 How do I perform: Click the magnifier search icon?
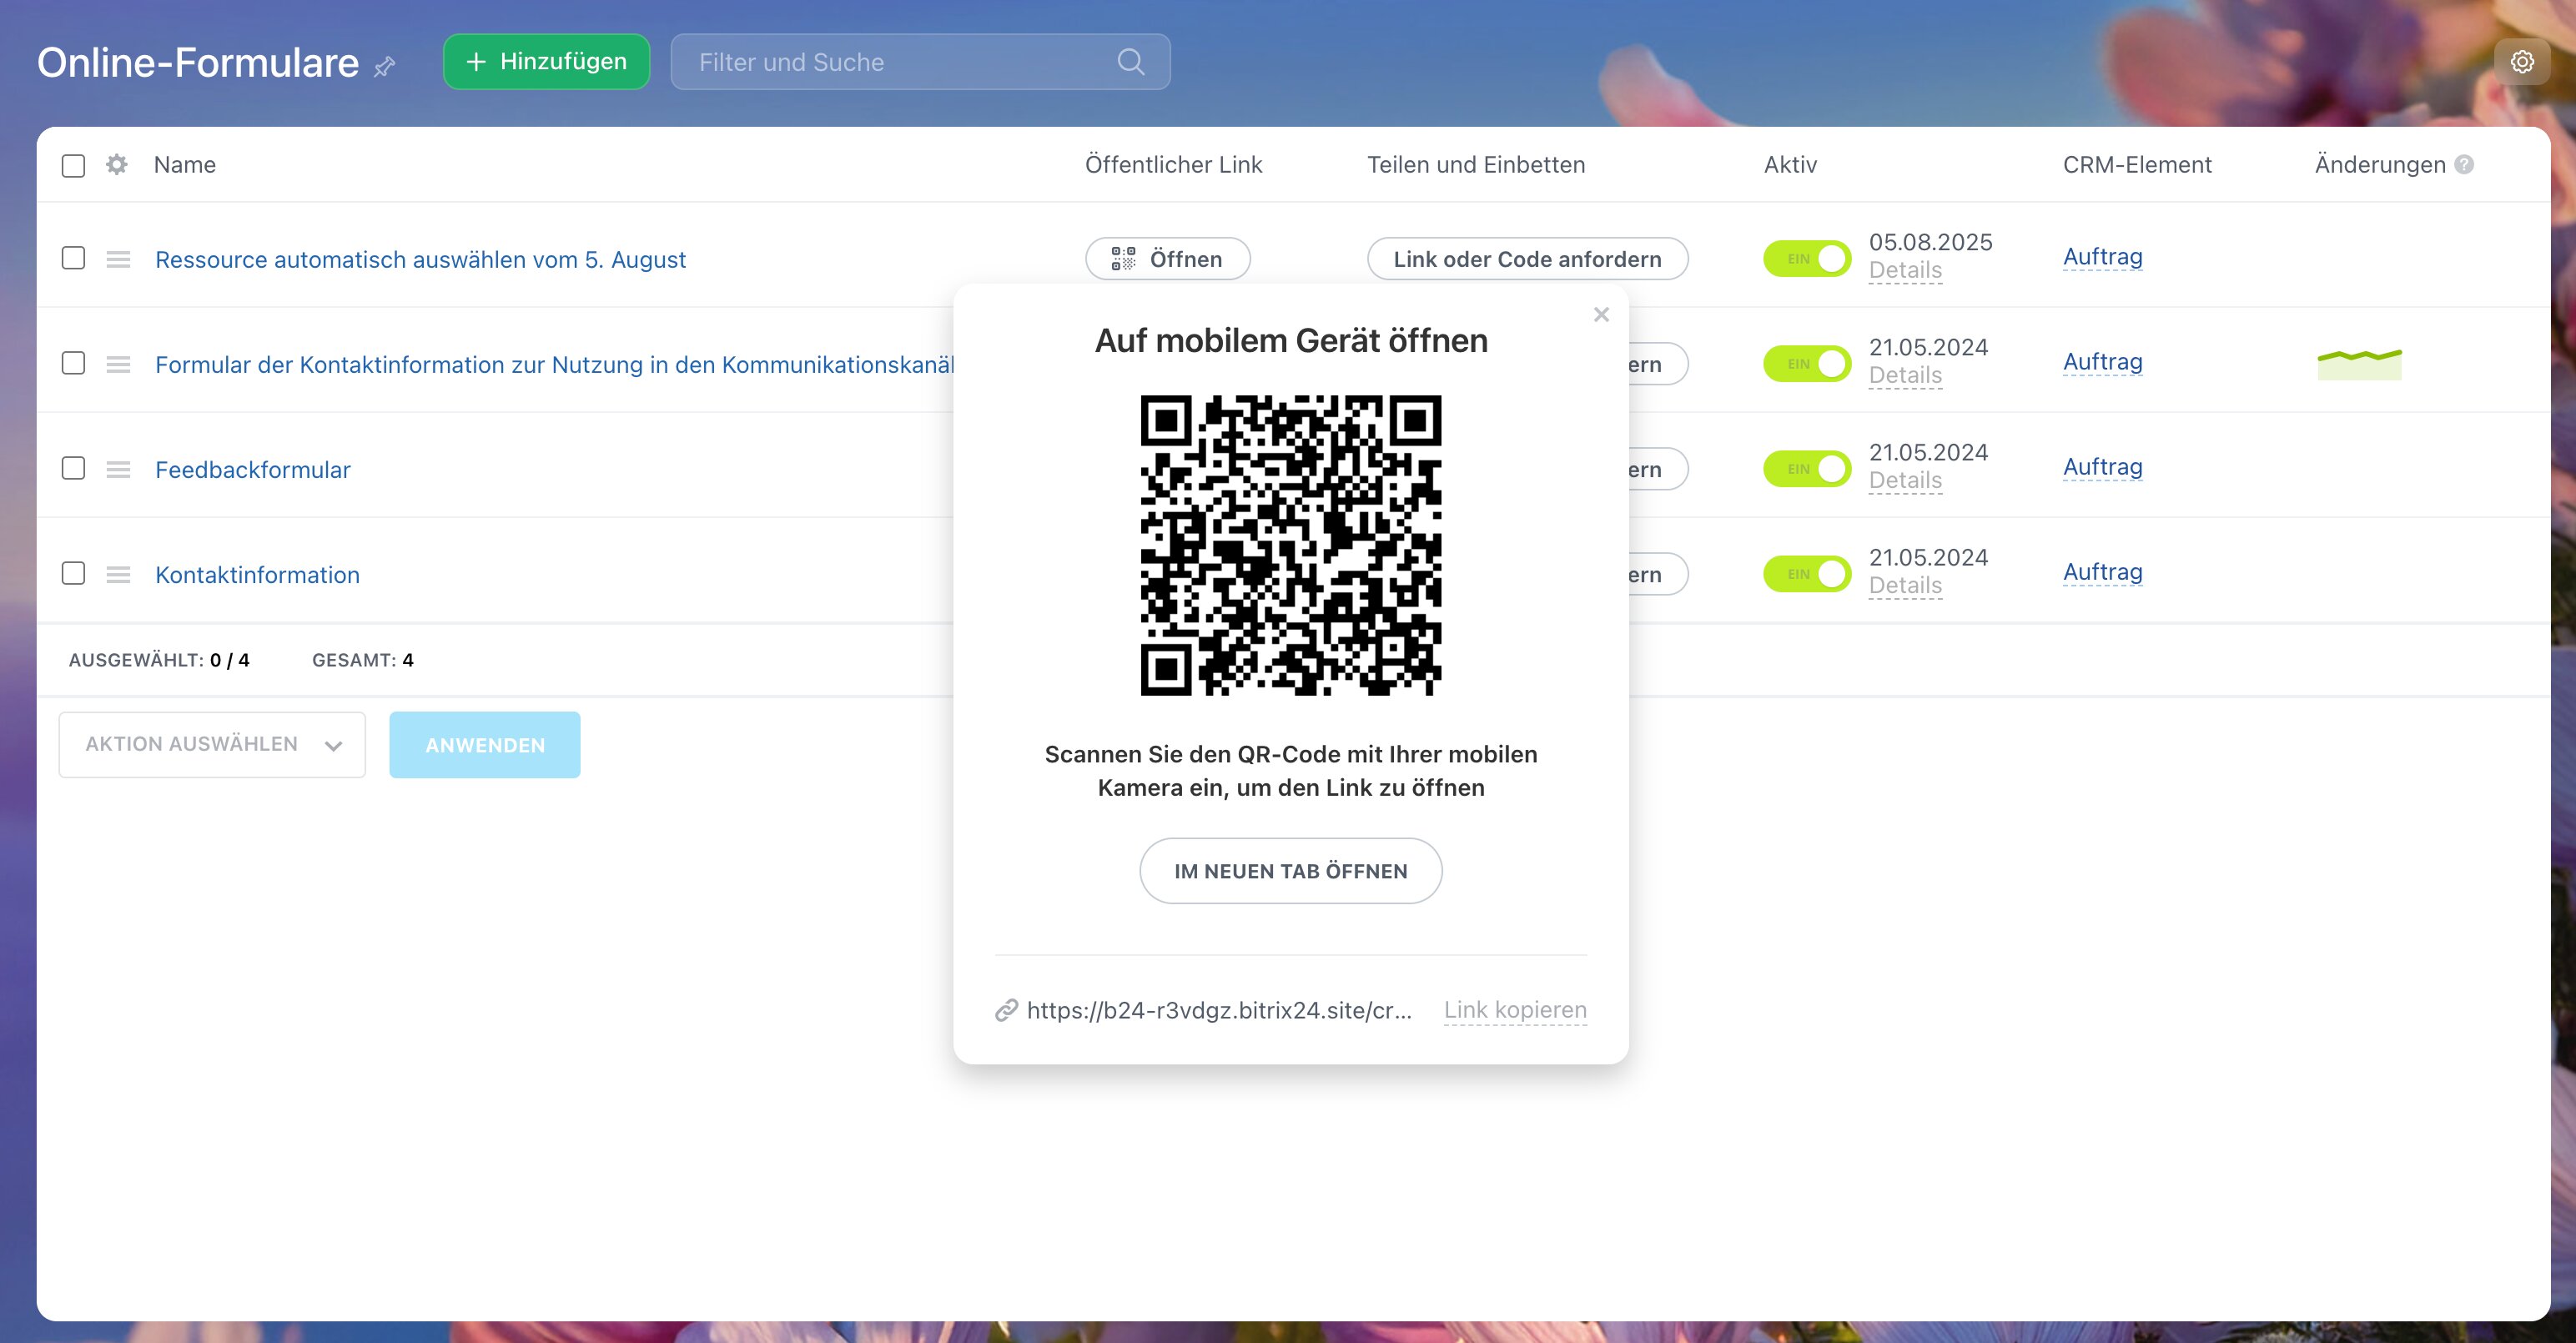pos(1130,62)
